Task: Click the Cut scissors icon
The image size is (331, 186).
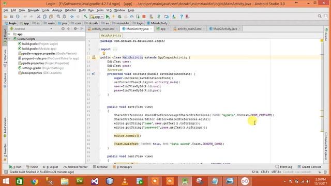Action: [38, 17]
